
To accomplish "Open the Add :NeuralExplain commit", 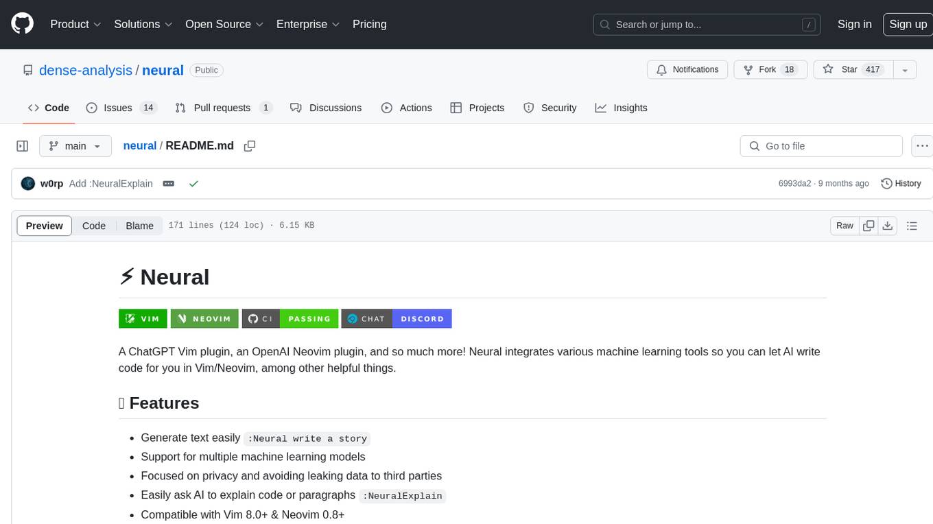I will tap(111, 184).
